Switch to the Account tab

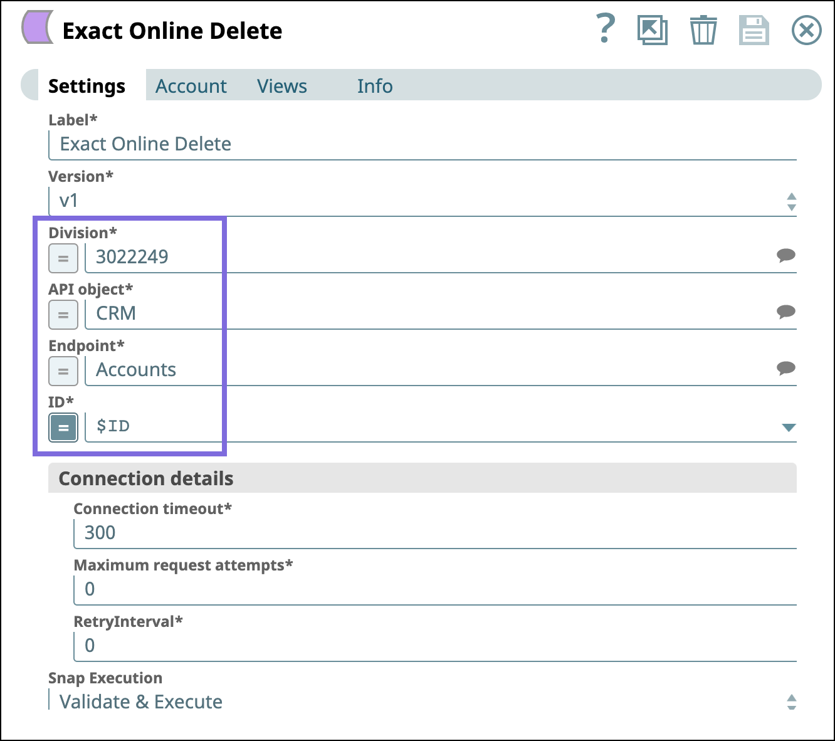(x=191, y=86)
